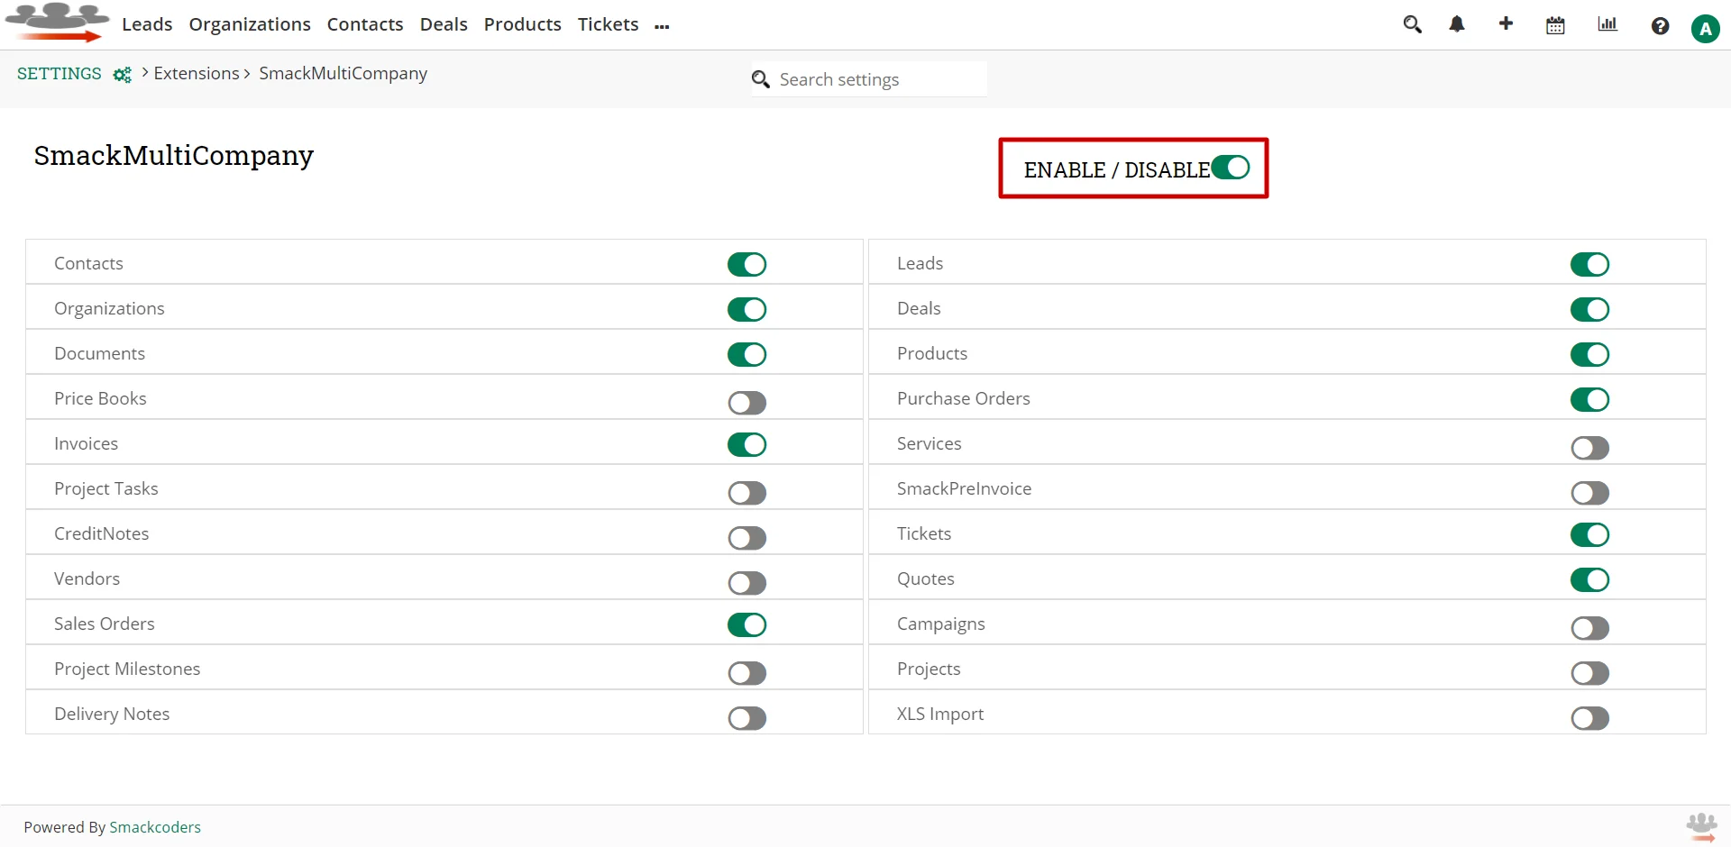Open the global search magnifier icon
The width and height of the screenshot is (1731, 847).
point(1413,24)
